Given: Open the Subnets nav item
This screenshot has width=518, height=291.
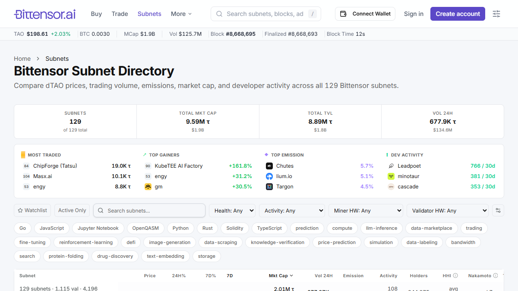Looking at the screenshot, I should (x=149, y=14).
